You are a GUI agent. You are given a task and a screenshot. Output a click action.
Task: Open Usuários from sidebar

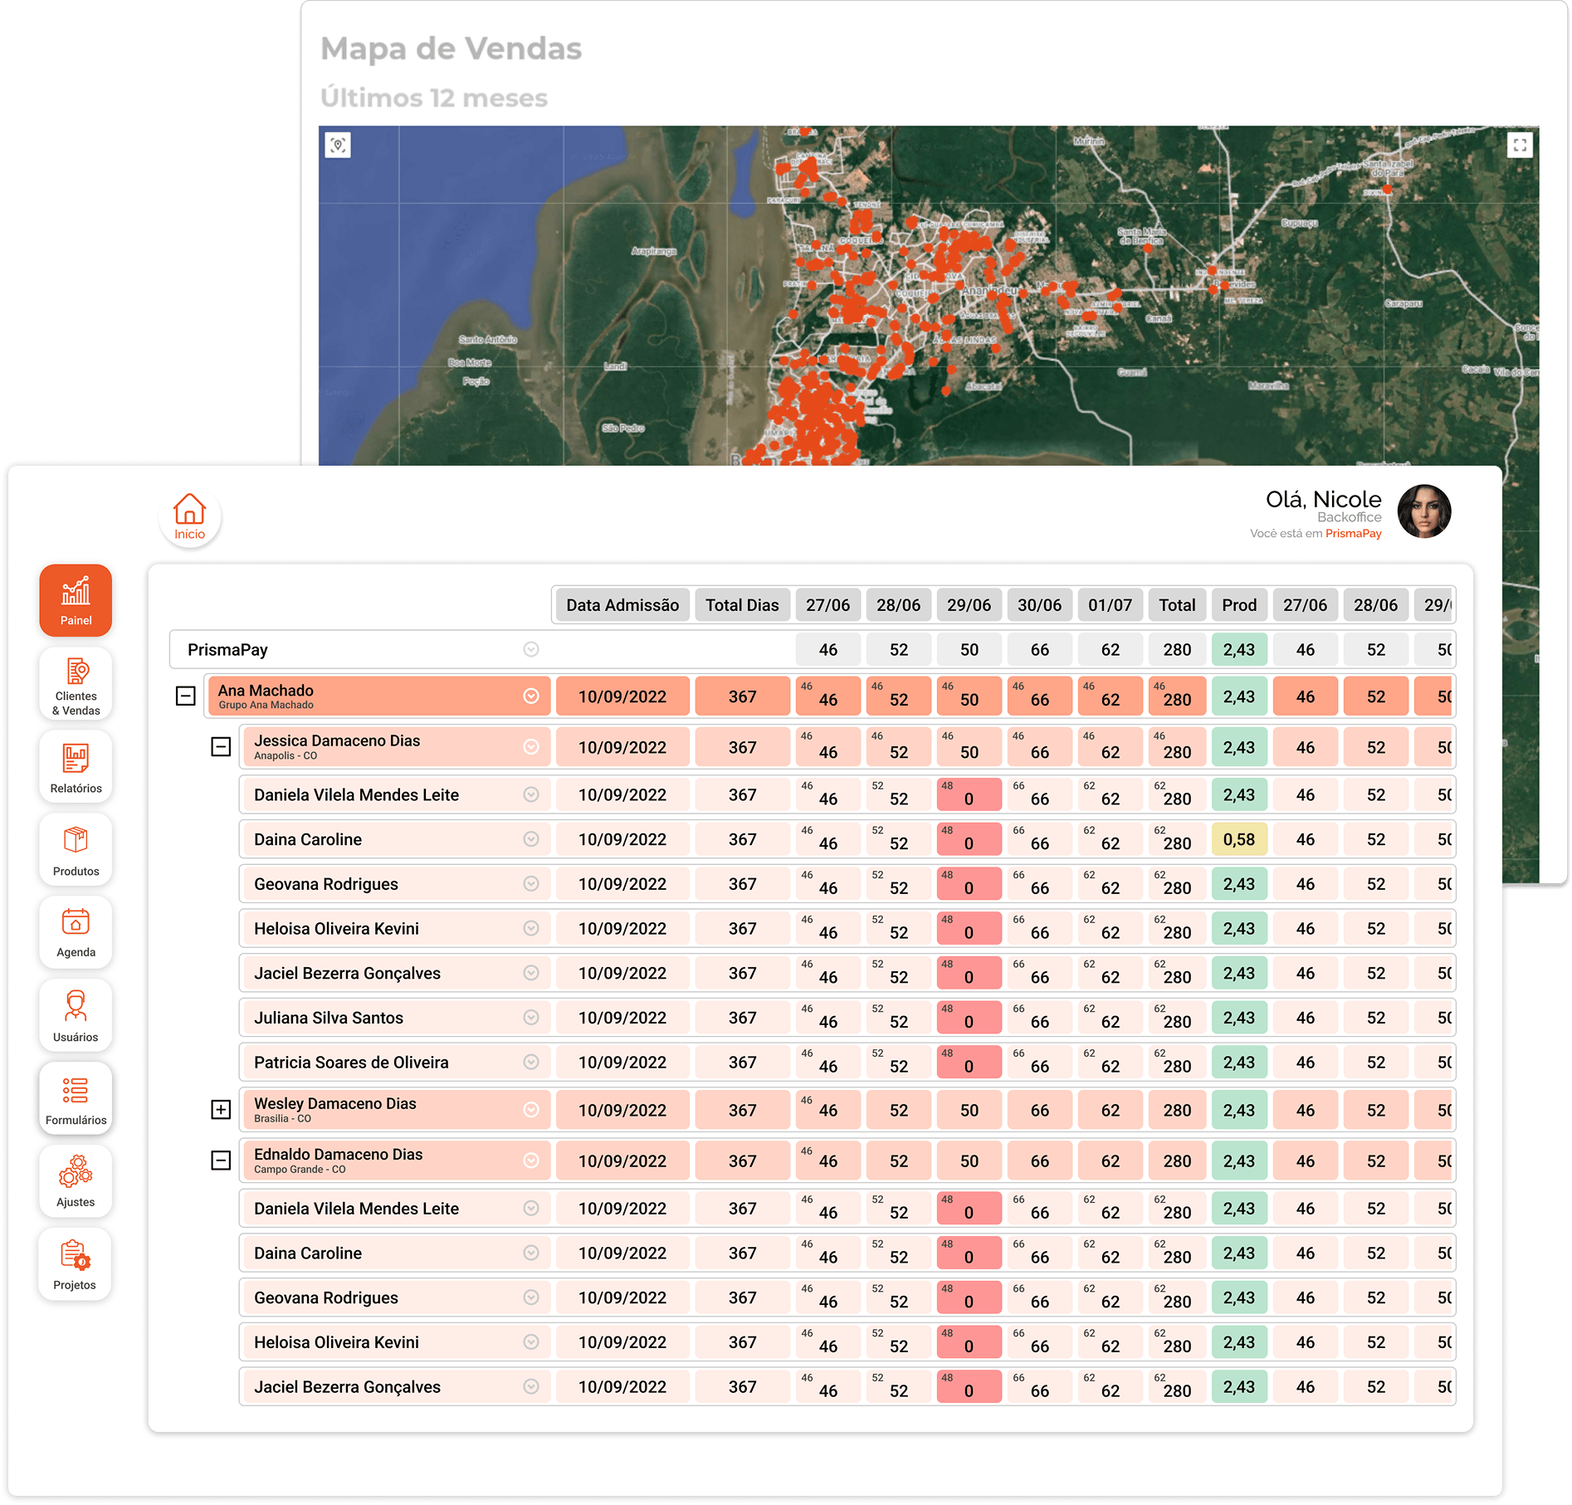pyautogui.click(x=76, y=1014)
